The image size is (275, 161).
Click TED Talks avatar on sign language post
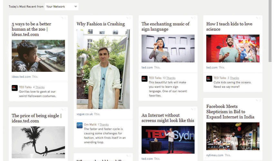pyautogui.click(x=144, y=79)
